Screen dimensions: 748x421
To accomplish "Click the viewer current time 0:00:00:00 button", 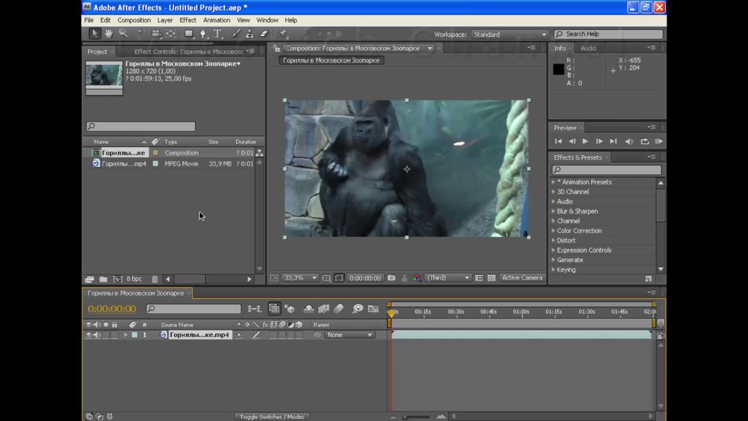I will (x=365, y=278).
